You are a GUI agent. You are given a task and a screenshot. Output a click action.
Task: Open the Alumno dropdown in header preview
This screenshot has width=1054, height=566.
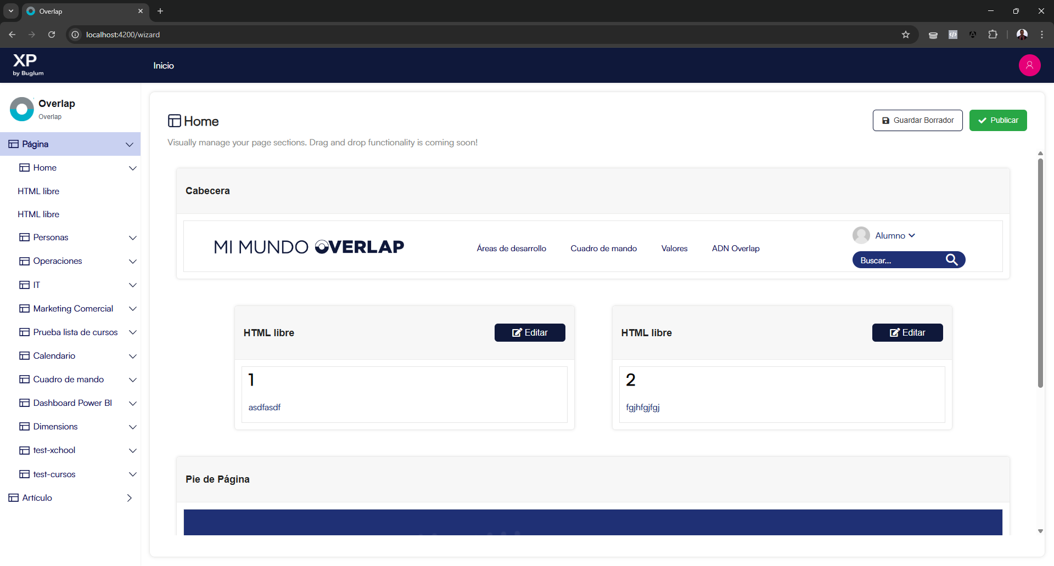[x=895, y=235]
